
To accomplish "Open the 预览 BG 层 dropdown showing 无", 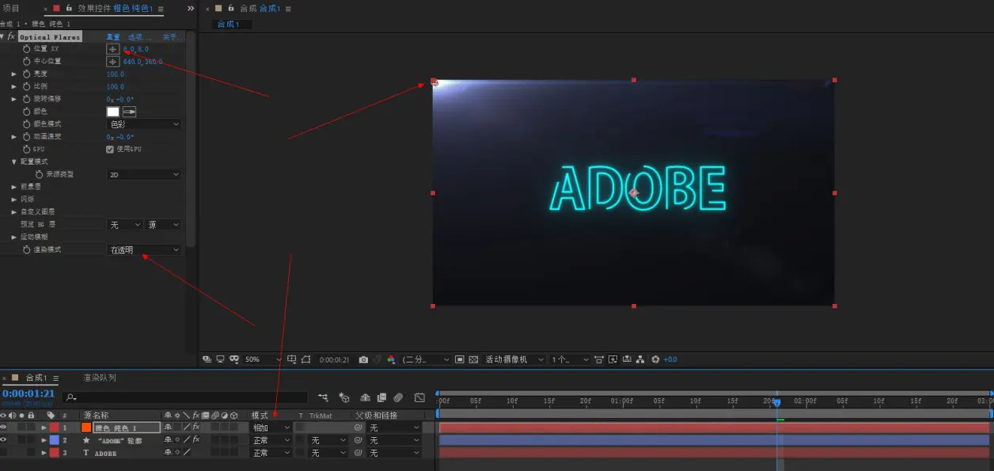I will click(125, 225).
